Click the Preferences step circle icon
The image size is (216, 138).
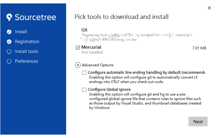coord(9,61)
